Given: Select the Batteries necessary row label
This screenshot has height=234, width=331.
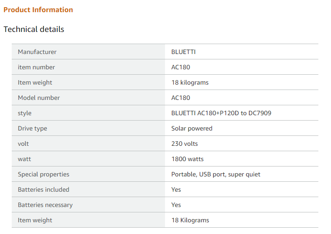Looking at the screenshot, I should pyautogui.click(x=45, y=205).
